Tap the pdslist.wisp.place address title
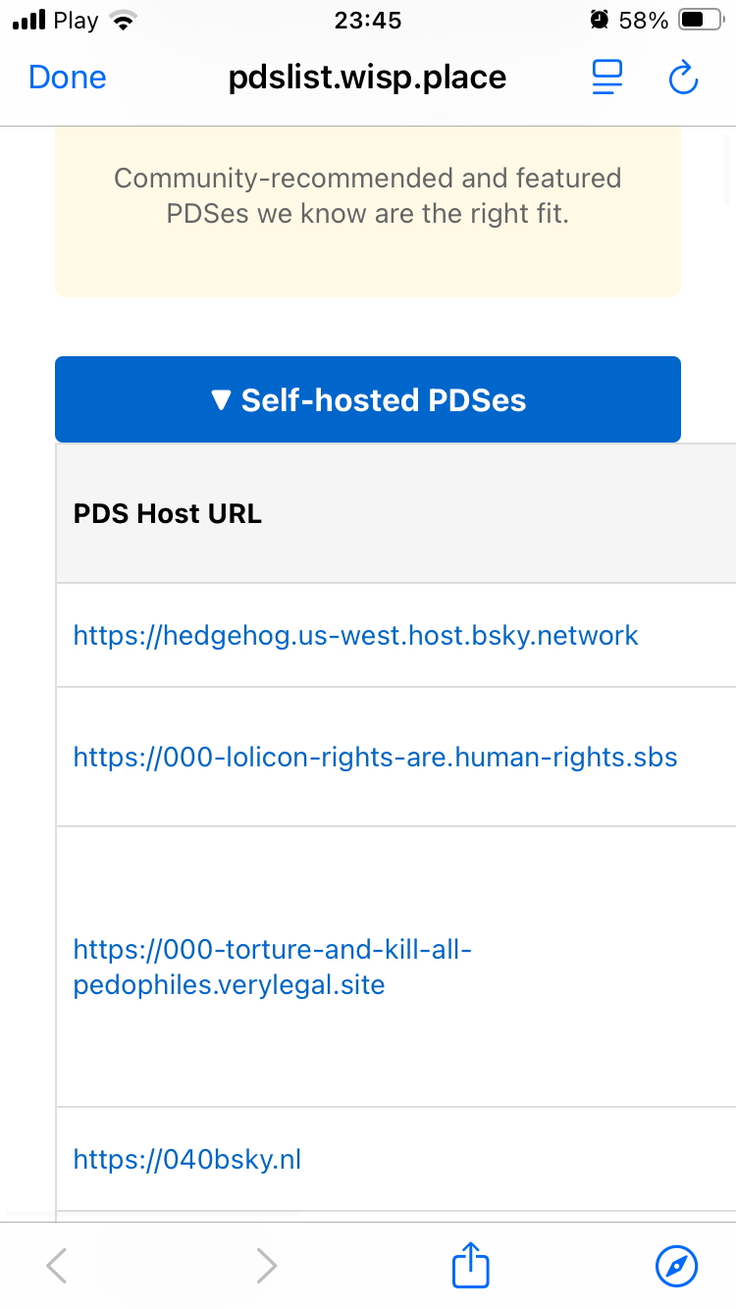The width and height of the screenshot is (736, 1309). point(367,78)
